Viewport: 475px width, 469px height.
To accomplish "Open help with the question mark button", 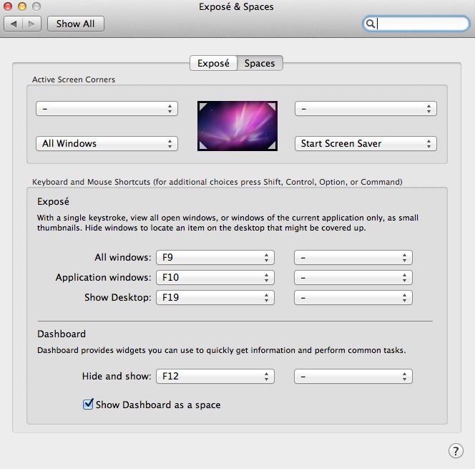I will coord(456,451).
